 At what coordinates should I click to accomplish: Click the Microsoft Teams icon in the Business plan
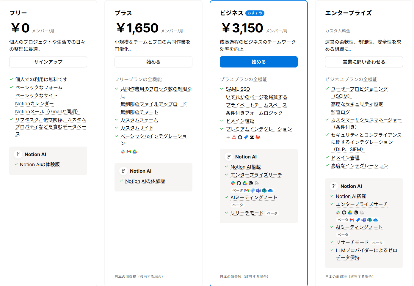(258, 191)
